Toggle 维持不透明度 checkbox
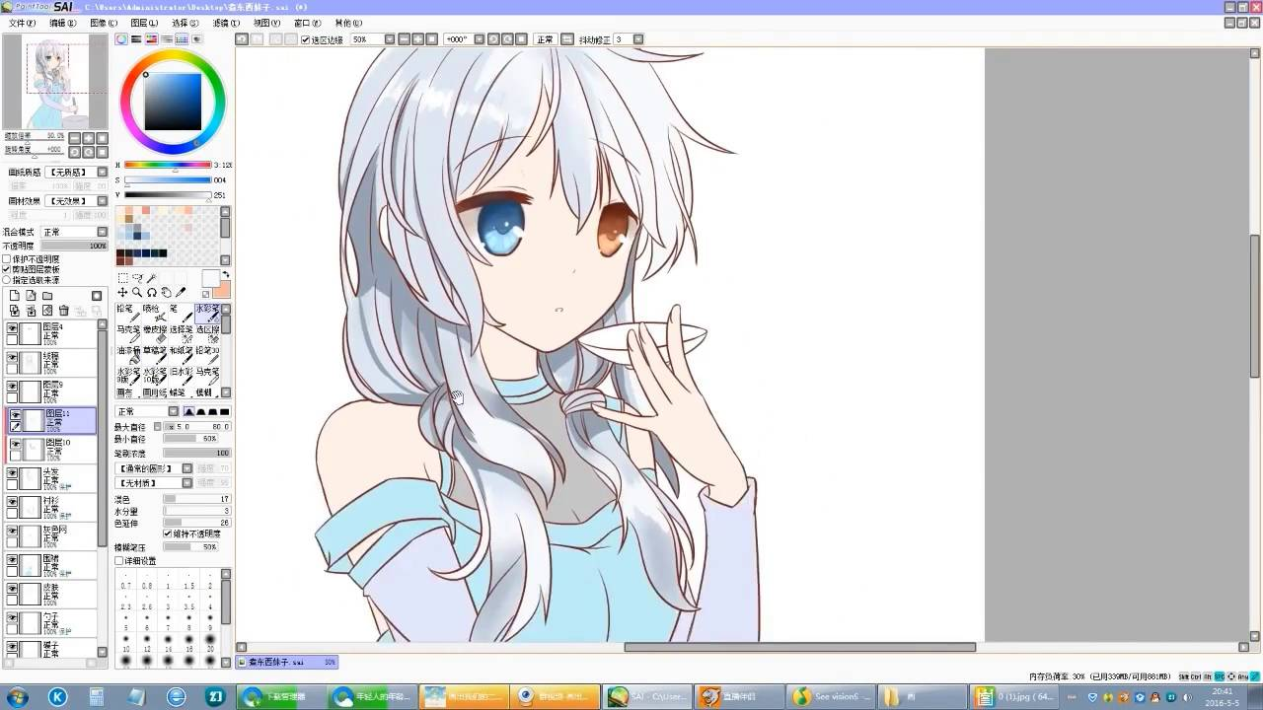The image size is (1263, 710). pyautogui.click(x=168, y=533)
